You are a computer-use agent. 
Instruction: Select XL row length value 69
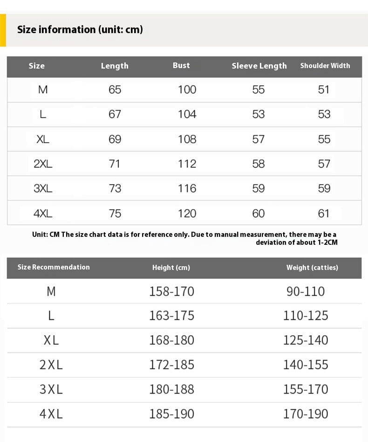coord(115,139)
